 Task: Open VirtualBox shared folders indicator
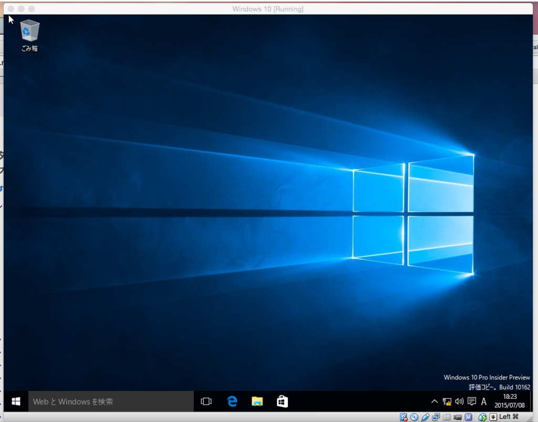click(x=447, y=417)
